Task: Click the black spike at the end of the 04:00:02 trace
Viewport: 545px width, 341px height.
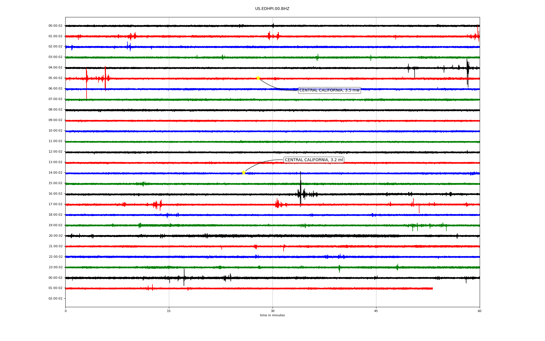Action: (468, 71)
